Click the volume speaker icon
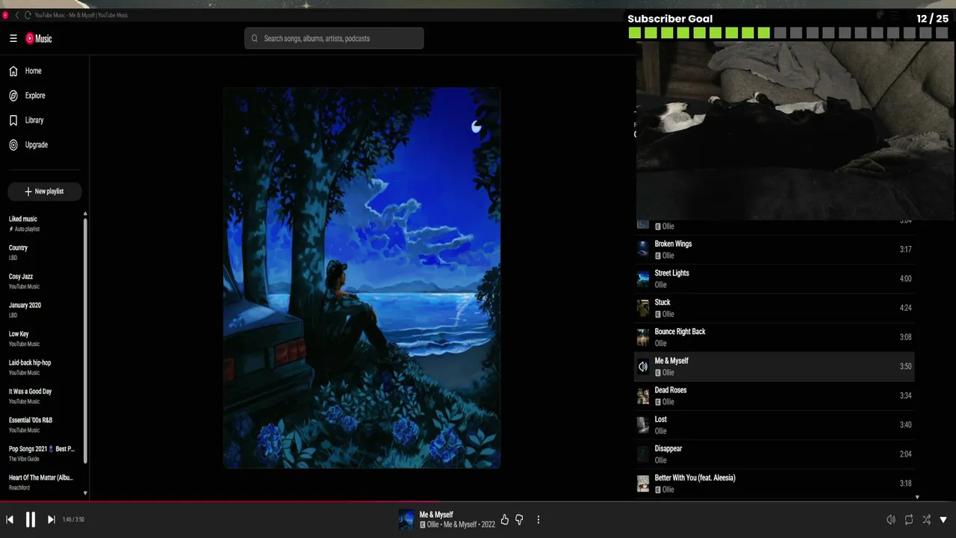 pyautogui.click(x=890, y=519)
